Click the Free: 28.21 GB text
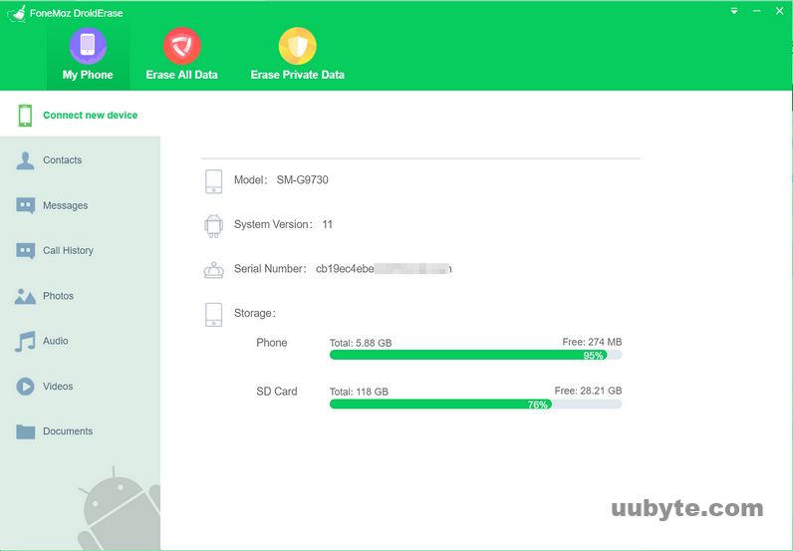Image resolution: width=793 pixels, height=551 pixels. tap(588, 391)
